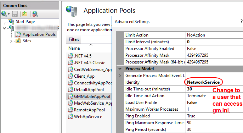This screenshot has height=133, width=243.
Task: Select the blurred server node in tree
Action: point(37,28)
